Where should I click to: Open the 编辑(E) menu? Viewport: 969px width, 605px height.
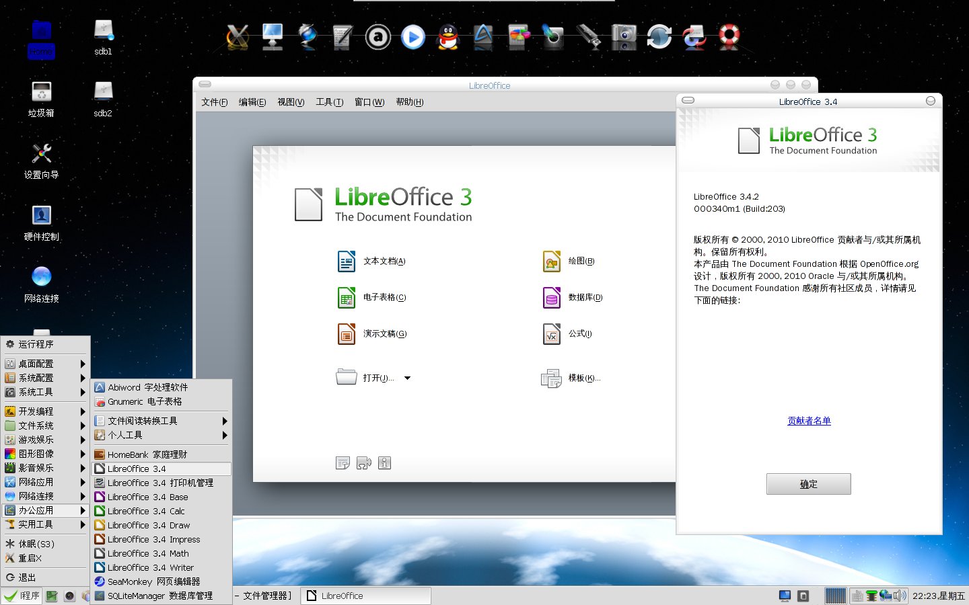tap(252, 102)
